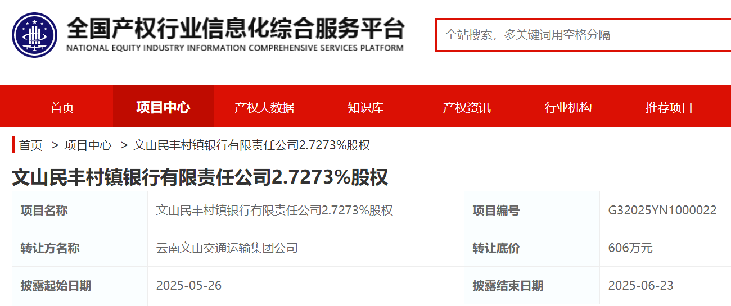The width and height of the screenshot is (731, 306).
Task: Open the 项目中心 navigation tab
Action: (163, 107)
